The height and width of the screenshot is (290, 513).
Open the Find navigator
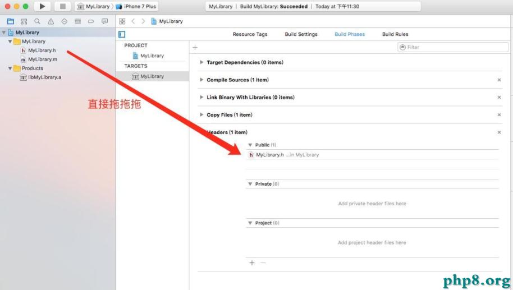37,21
